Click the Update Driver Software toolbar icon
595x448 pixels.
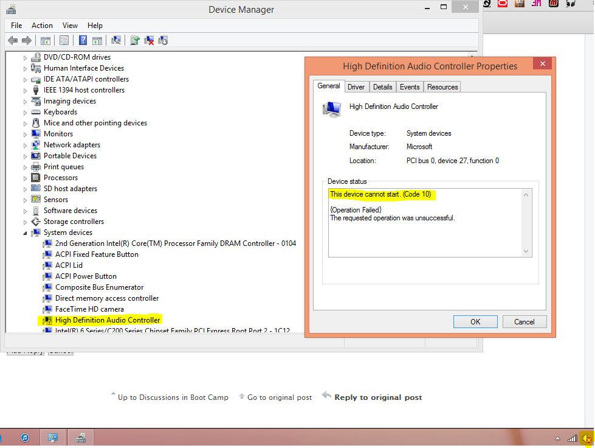point(135,40)
